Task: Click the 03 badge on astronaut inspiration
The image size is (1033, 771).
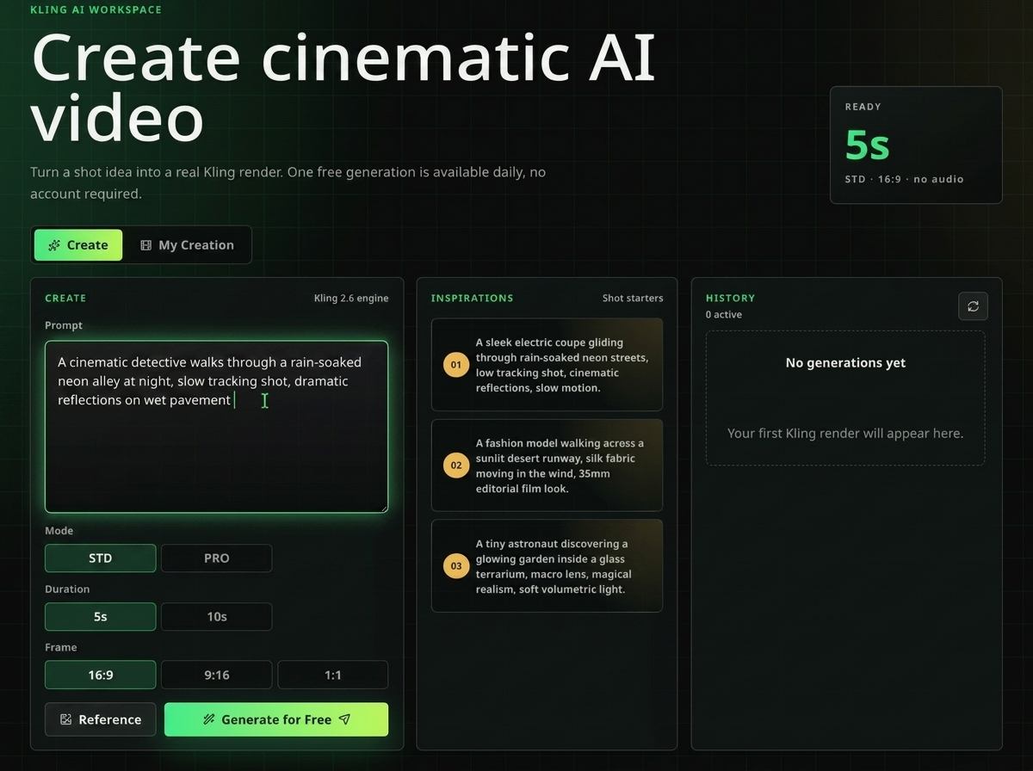Action: tap(455, 566)
